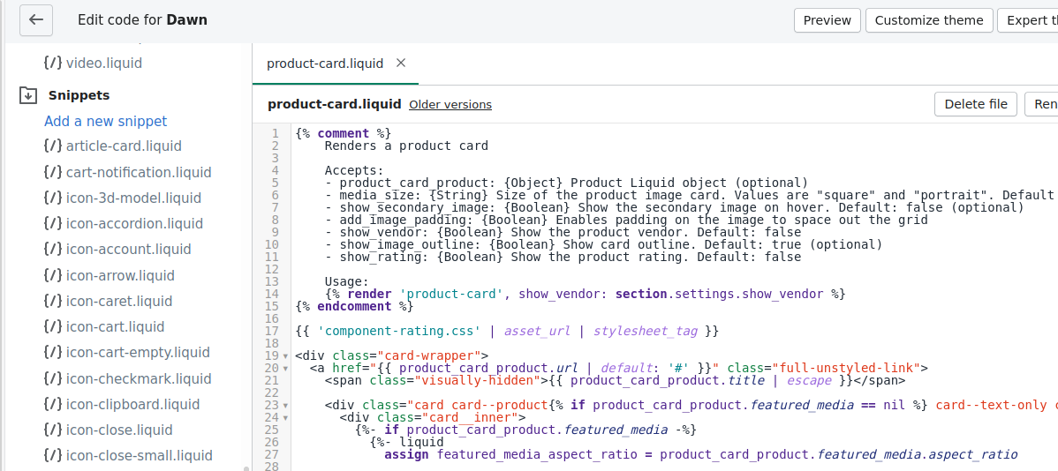Click the file icon beside icon-caret.liquid
1058x471 pixels.
pos(53,302)
